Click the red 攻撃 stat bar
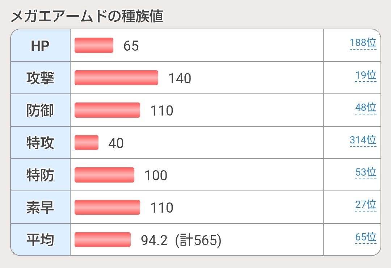The width and height of the screenshot is (391, 268). click(116, 78)
